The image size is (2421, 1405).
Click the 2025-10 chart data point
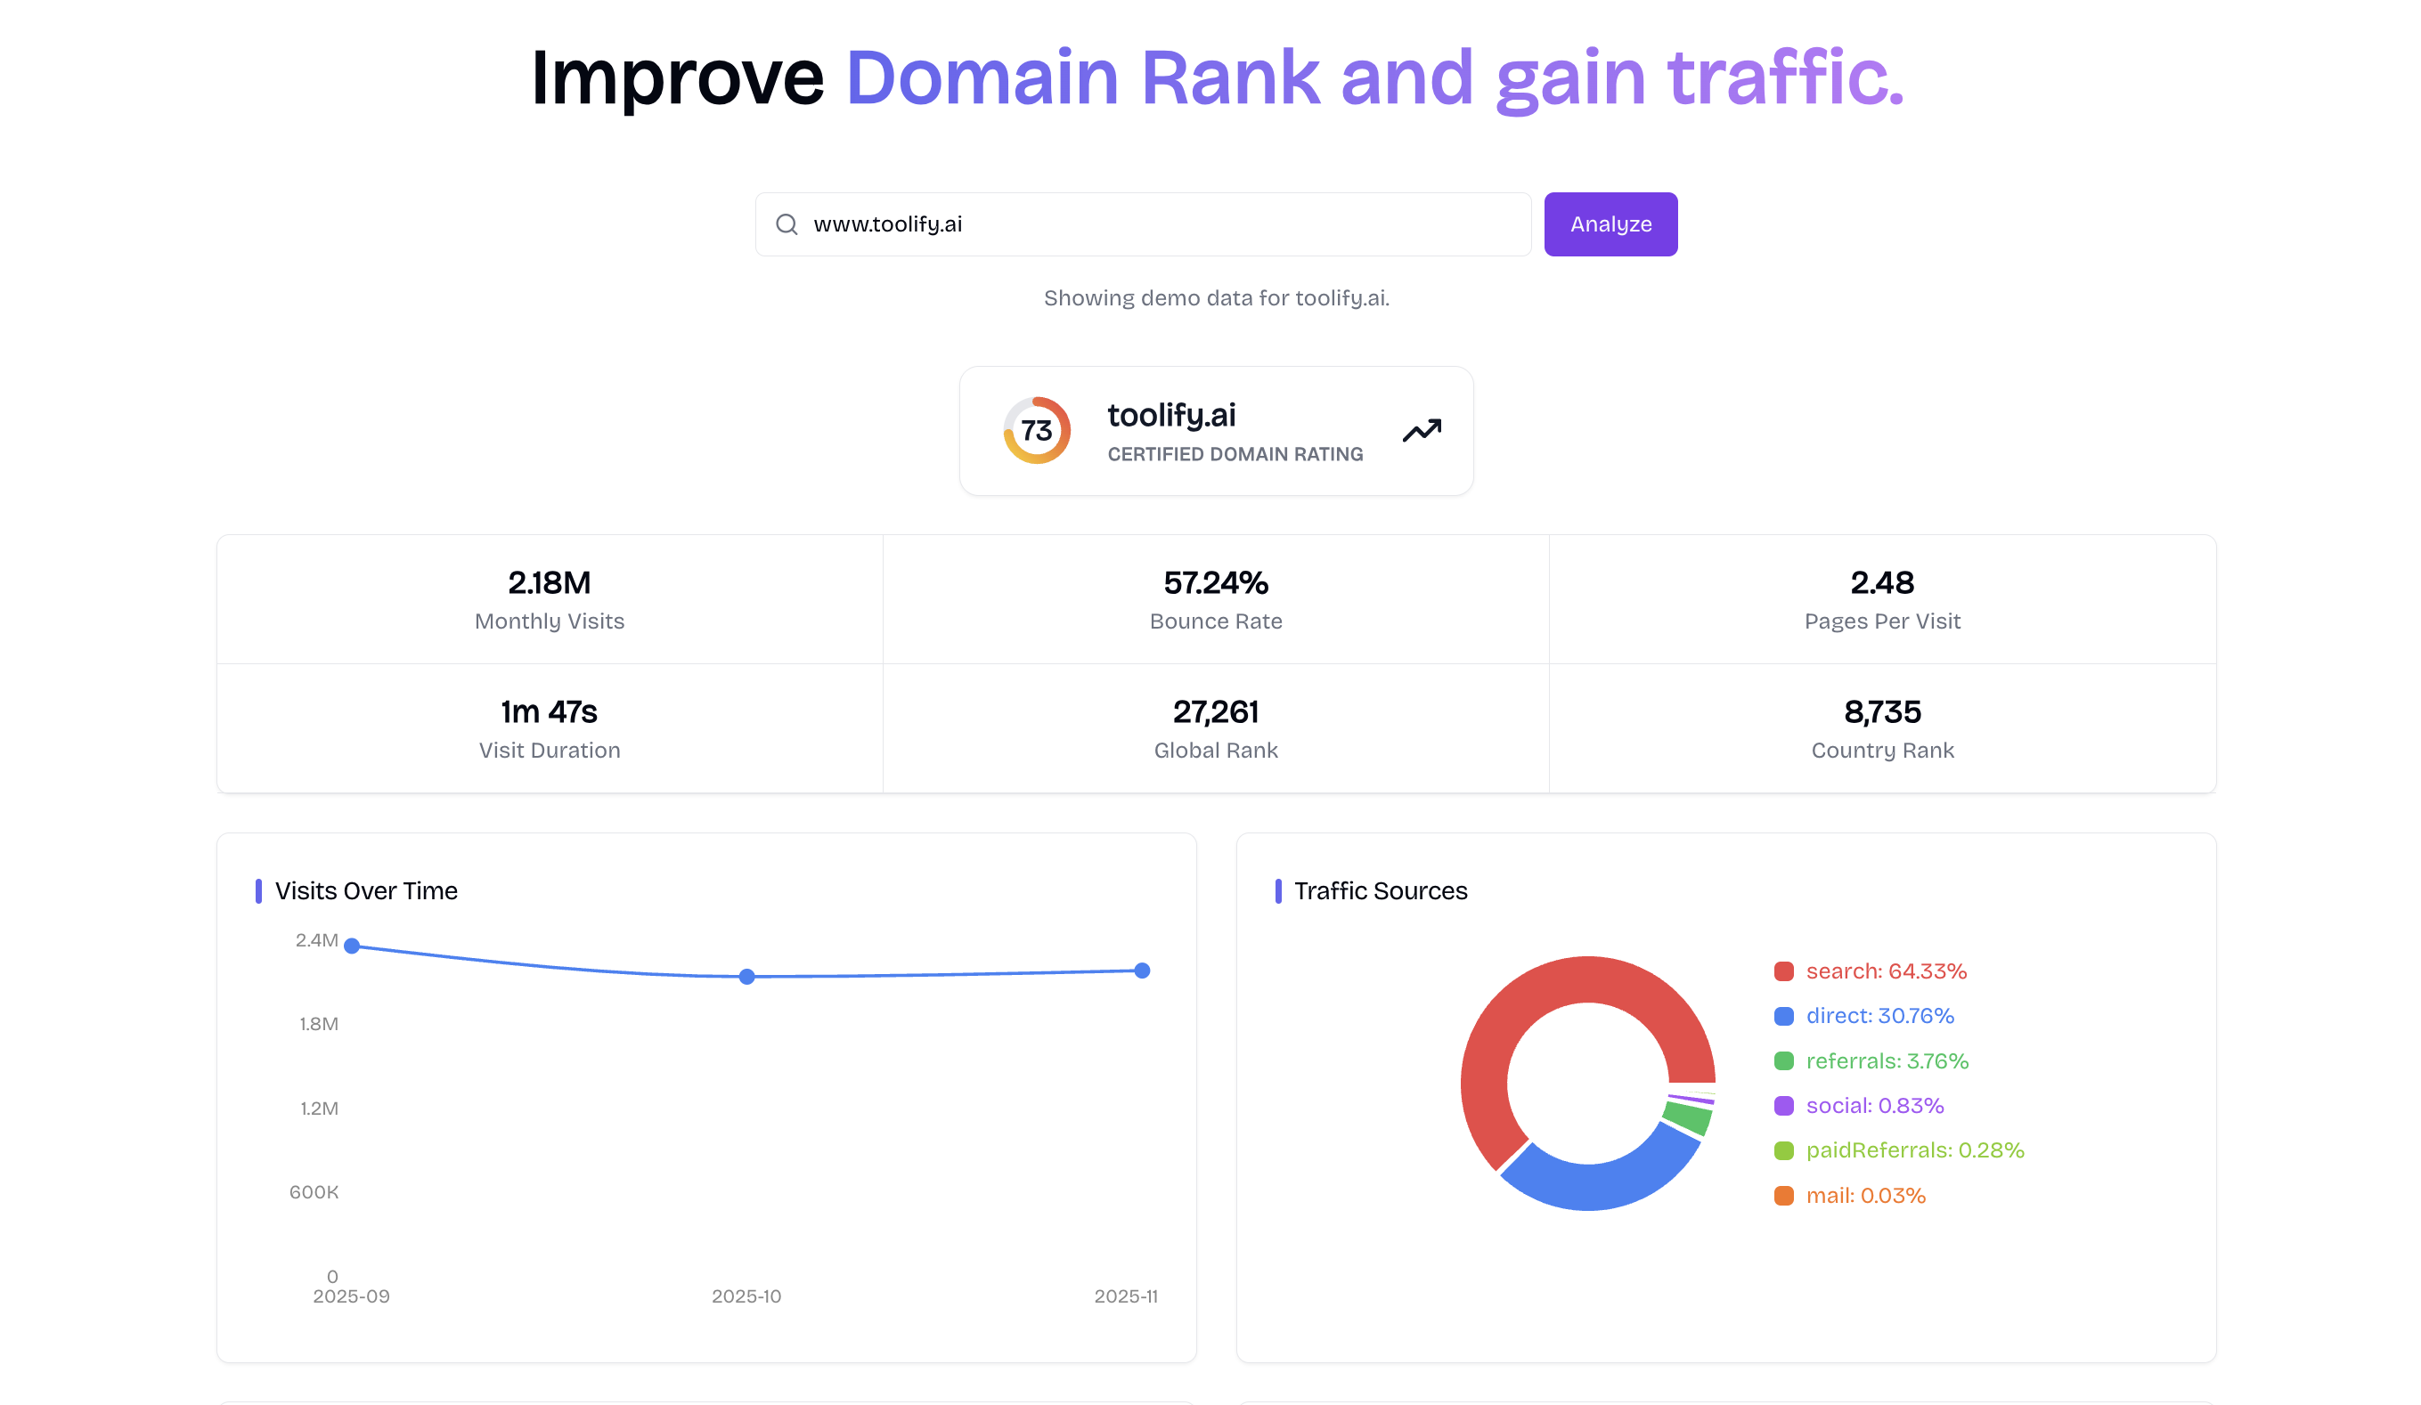[746, 977]
